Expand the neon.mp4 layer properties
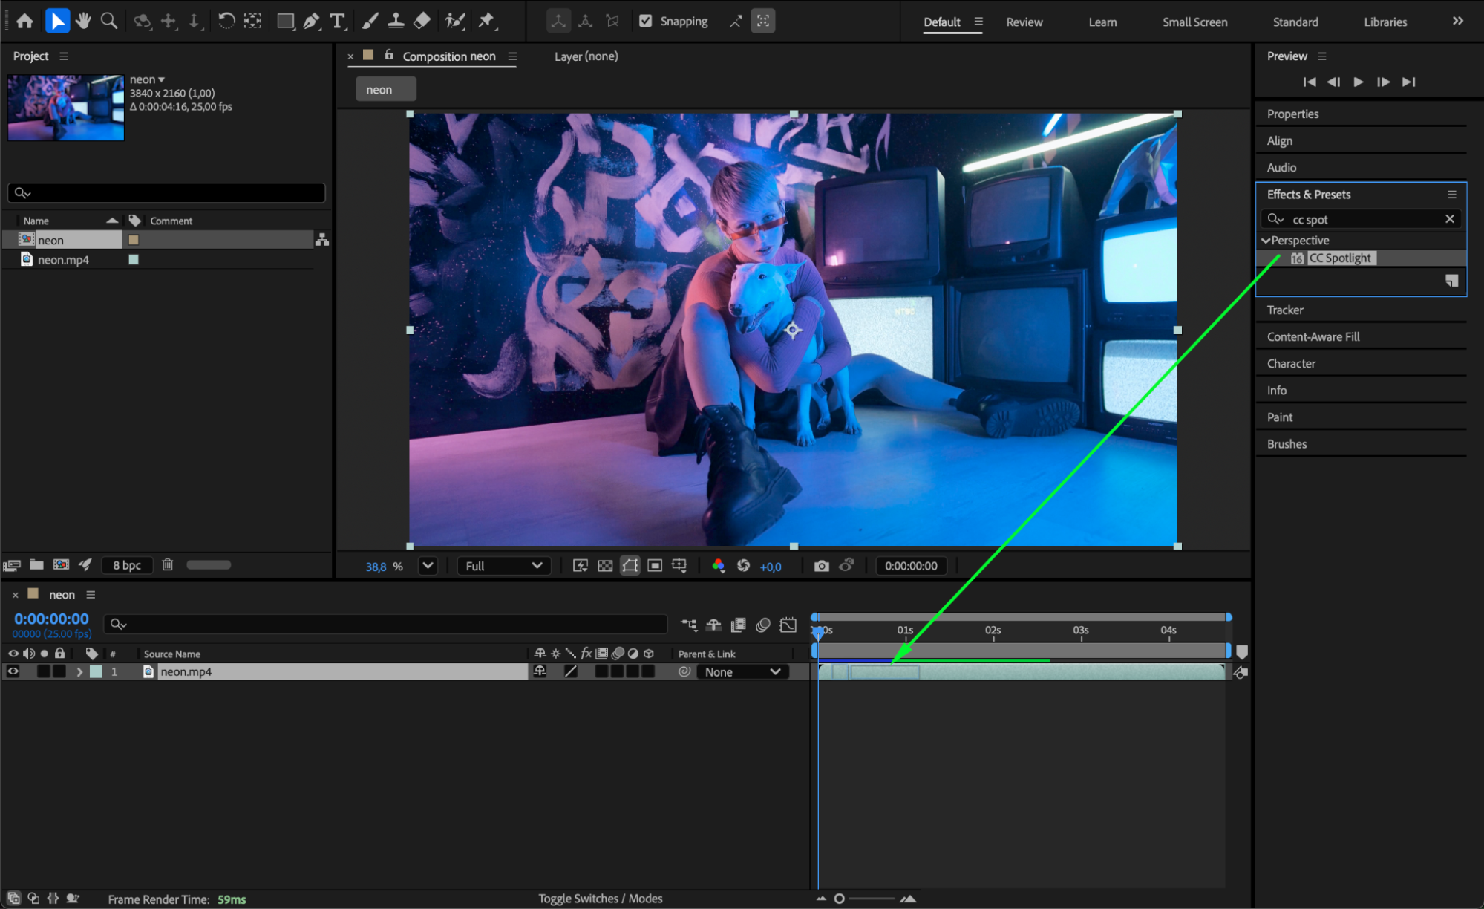 pos(79,671)
